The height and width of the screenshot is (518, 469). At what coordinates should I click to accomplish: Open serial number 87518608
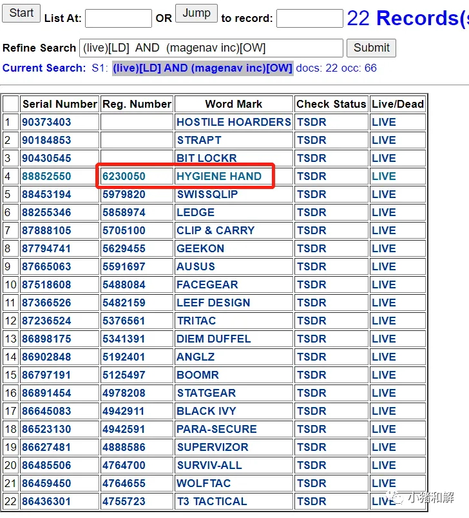46,284
